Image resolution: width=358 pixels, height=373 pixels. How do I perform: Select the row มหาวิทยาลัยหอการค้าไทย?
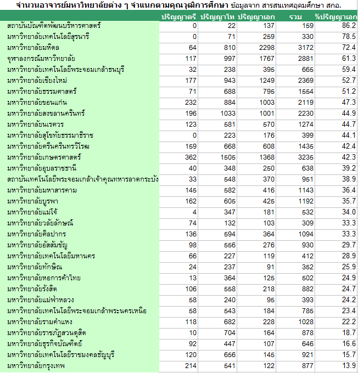(x=178, y=278)
